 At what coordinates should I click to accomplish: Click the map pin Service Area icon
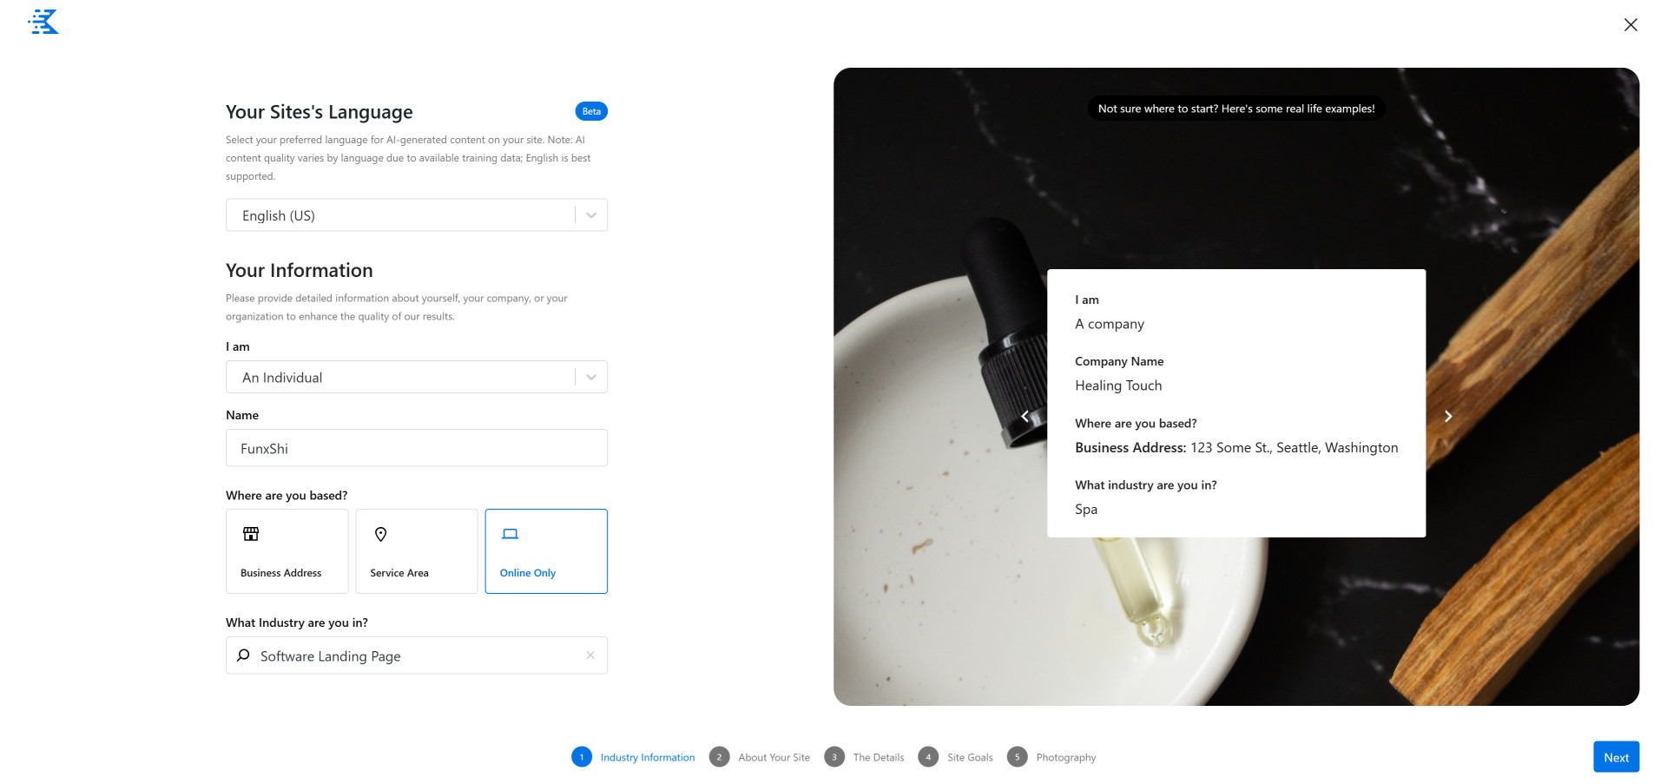click(x=380, y=534)
